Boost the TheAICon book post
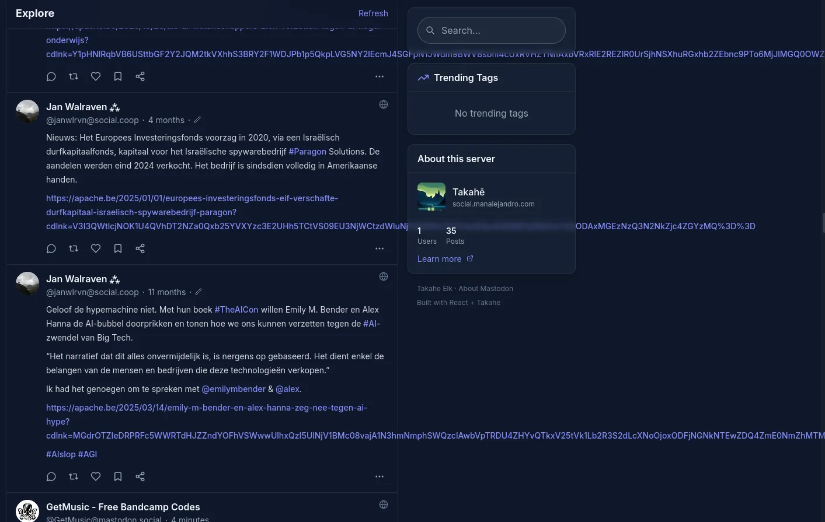The height and width of the screenshot is (522, 825). (74, 477)
